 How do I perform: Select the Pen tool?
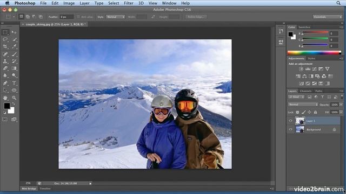(x=5, y=83)
